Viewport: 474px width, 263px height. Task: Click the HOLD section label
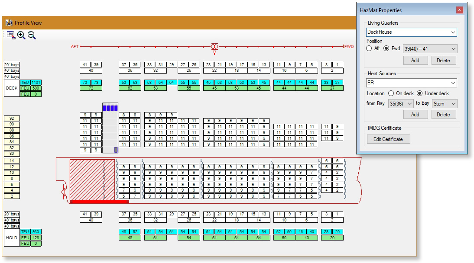12,237
